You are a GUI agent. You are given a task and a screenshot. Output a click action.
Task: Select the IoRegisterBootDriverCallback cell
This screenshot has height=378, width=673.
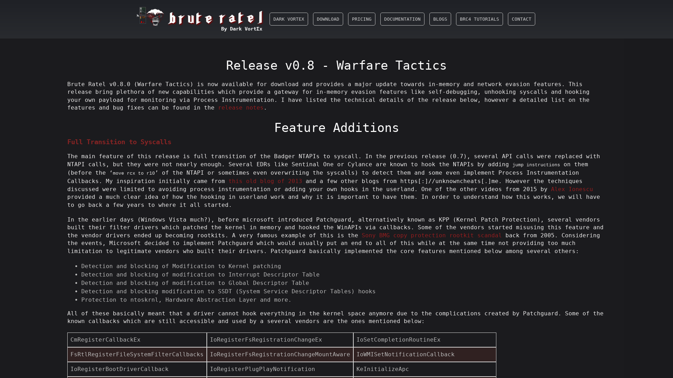coord(137,369)
